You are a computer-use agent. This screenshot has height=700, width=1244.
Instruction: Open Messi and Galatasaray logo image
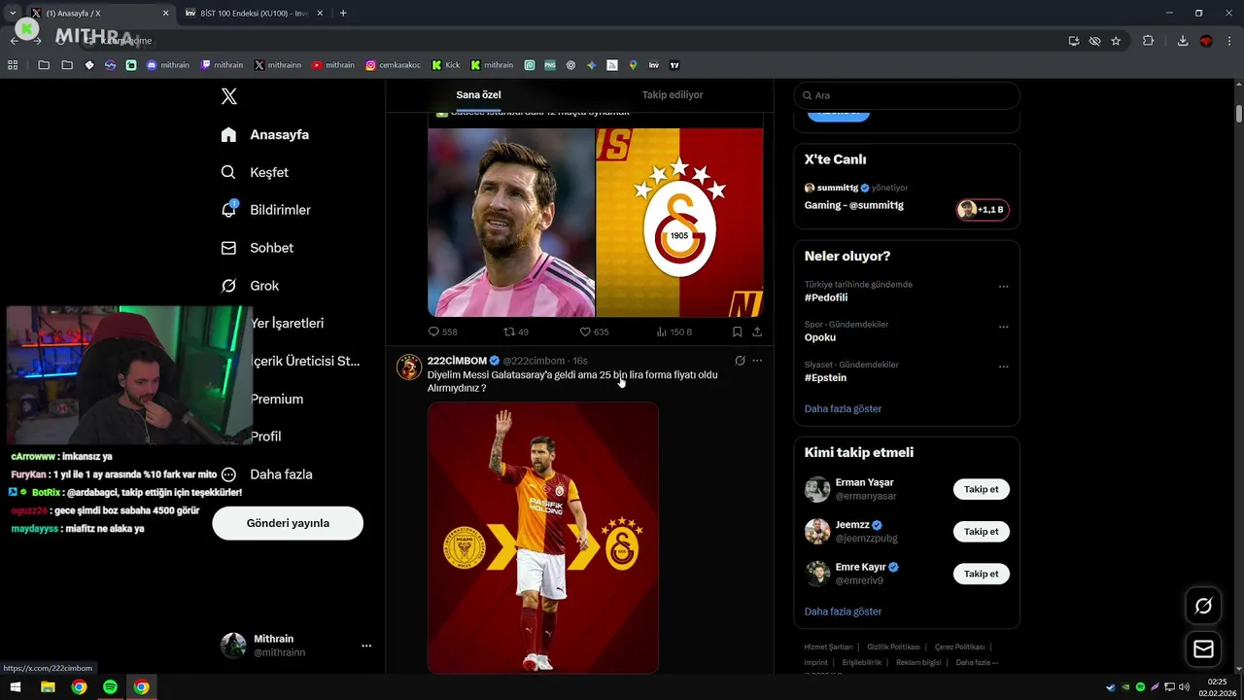point(595,222)
